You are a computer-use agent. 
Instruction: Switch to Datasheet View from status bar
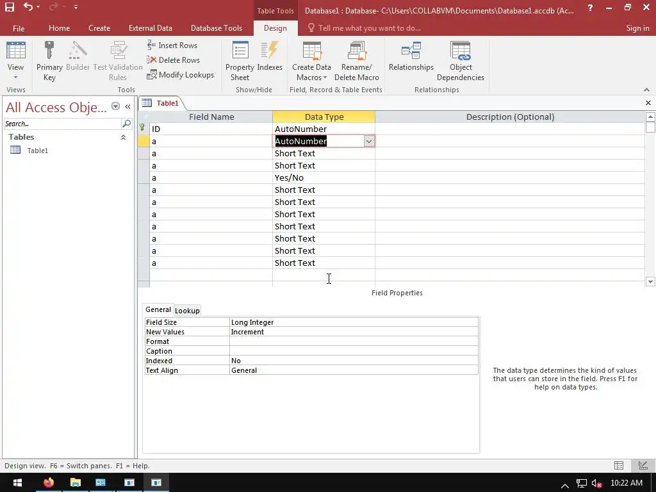(x=619, y=465)
